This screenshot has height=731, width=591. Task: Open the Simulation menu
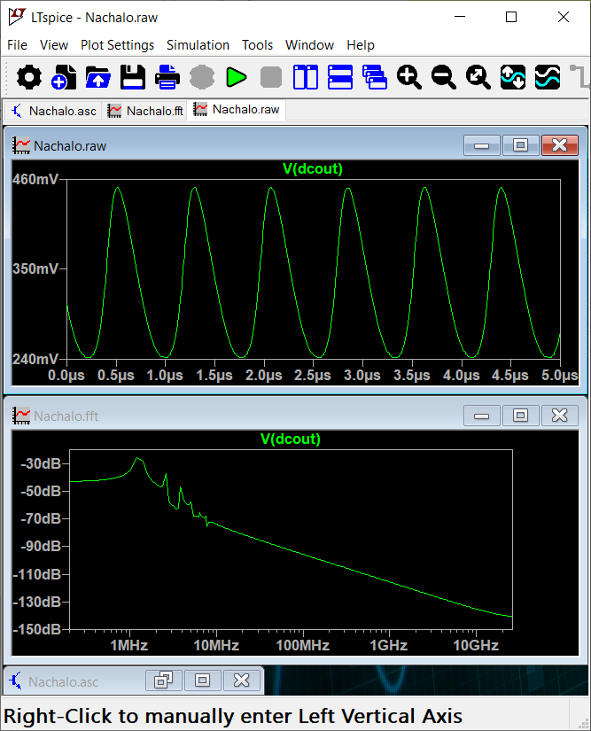click(198, 45)
